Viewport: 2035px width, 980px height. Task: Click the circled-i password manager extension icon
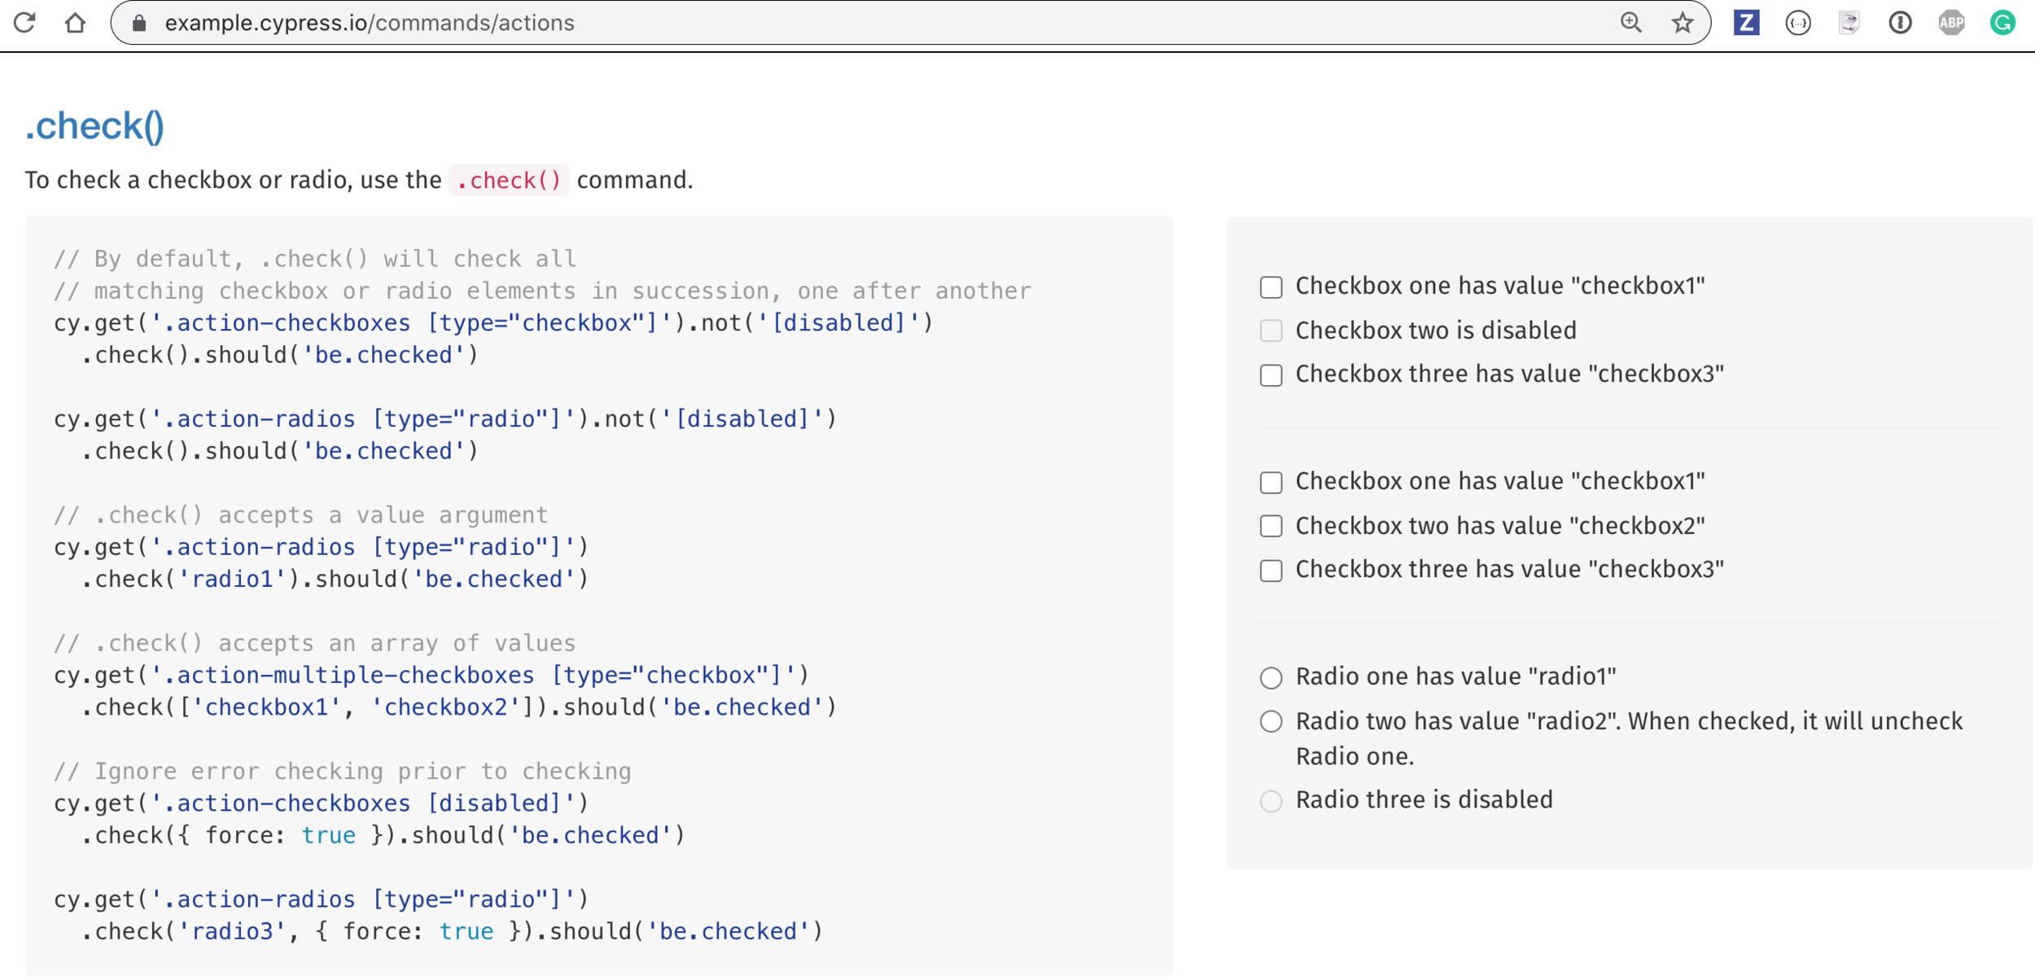pos(1900,23)
